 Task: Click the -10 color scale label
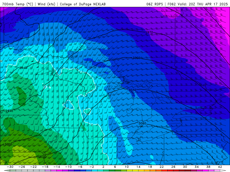click(68, 167)
